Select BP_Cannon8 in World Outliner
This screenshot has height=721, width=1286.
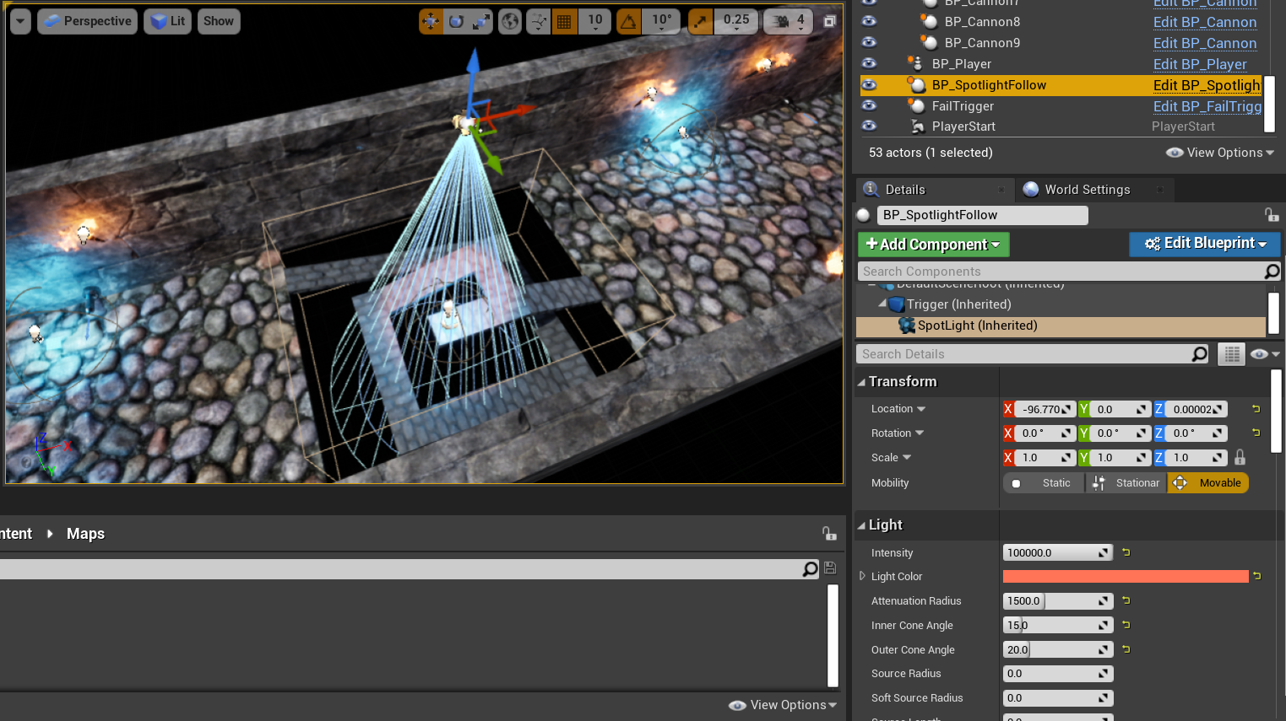(982, 22)
